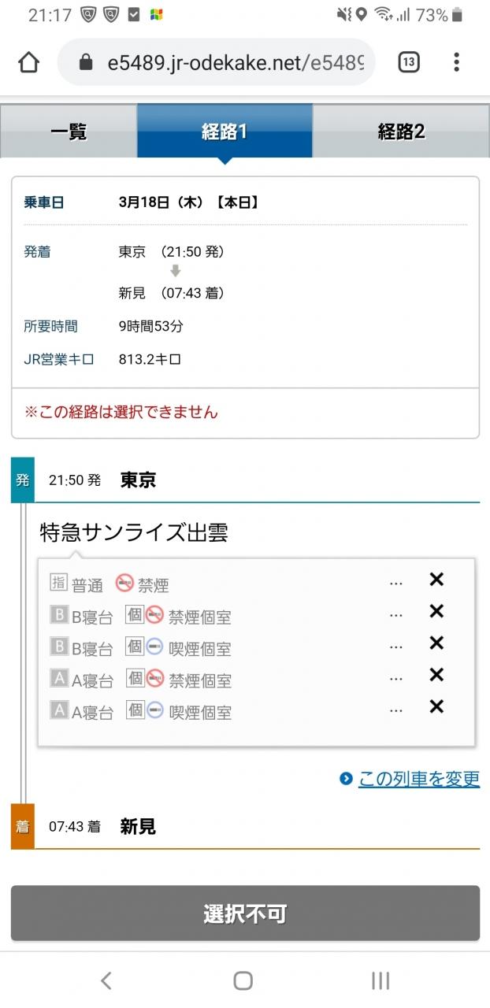Select the 経路1 tab
The width and height of the screenshot is (490, 1008).
pyautogui.click(x=225, y=132)
